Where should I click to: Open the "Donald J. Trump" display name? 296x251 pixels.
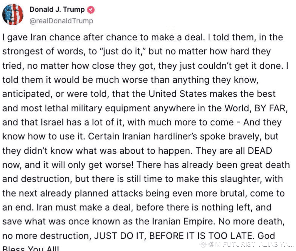57,10
